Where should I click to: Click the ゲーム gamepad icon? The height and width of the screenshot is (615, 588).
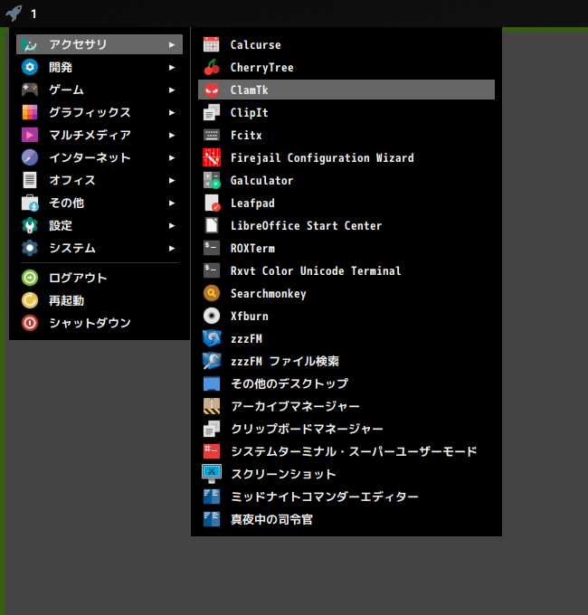click(30, 90)
